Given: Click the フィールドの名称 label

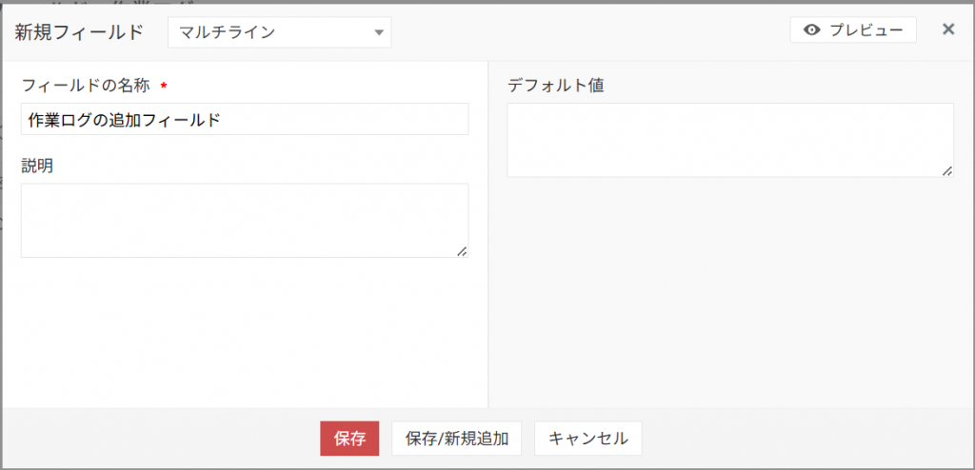Looking at the screenshot, I should click(x=86, y=86).
